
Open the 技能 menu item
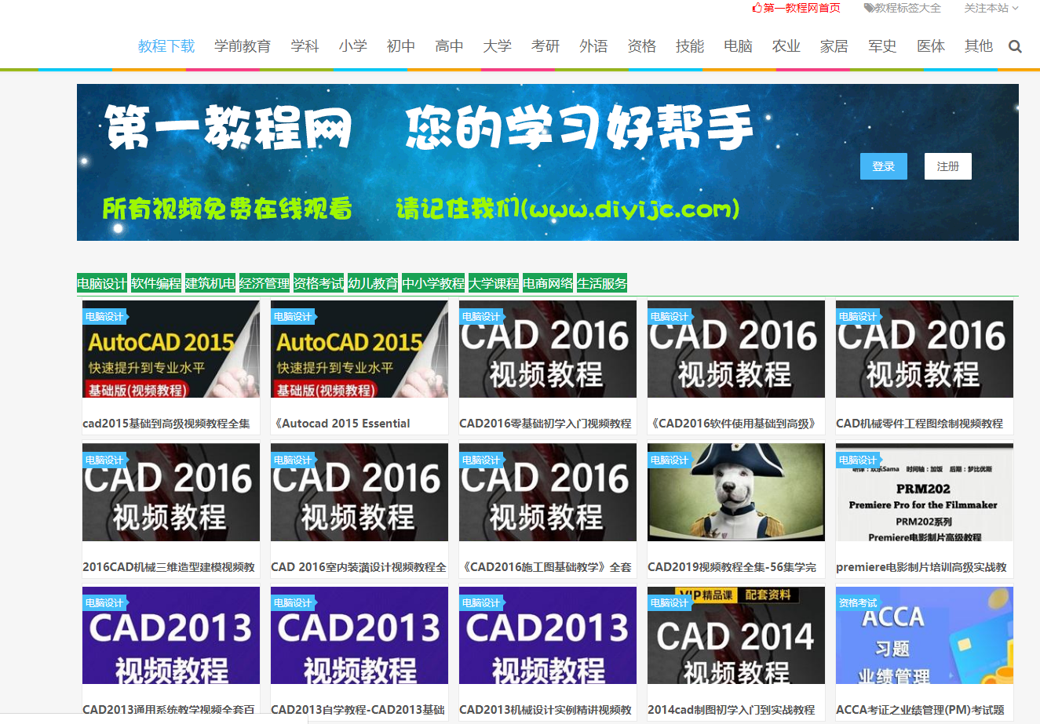pyautogui.click(x=690, y=46)
